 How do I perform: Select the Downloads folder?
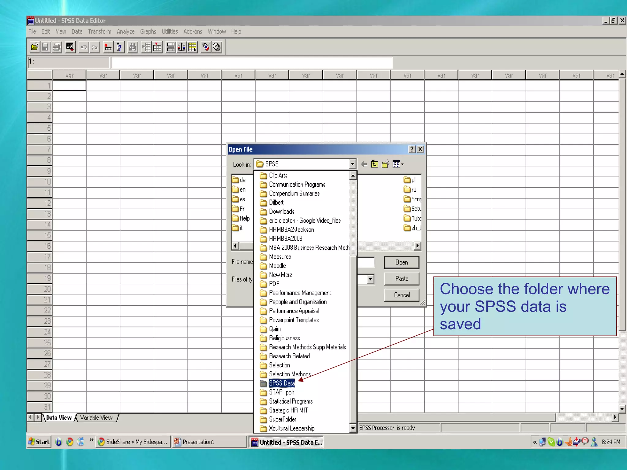pyautogui.click(x=281, y=211)
